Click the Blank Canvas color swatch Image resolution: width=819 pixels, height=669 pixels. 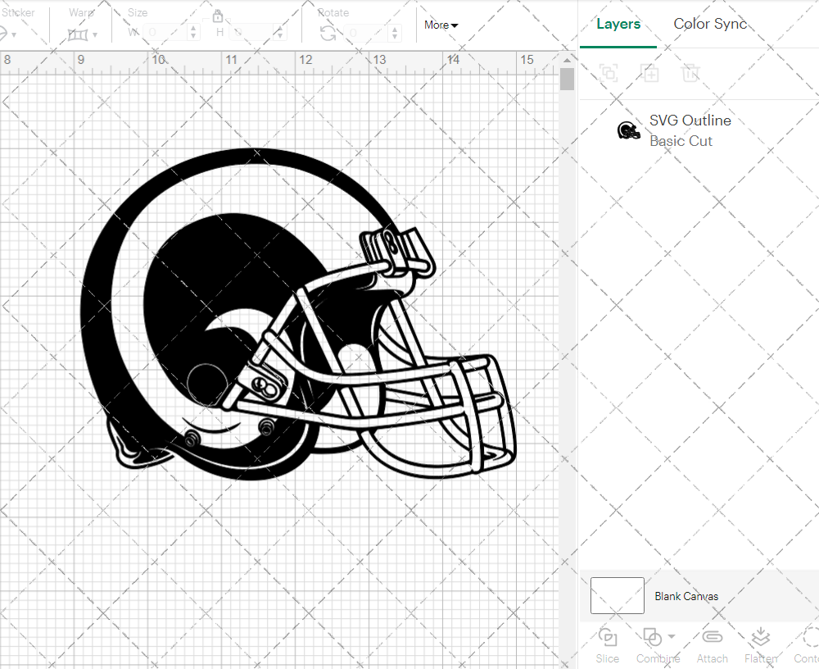617,596
